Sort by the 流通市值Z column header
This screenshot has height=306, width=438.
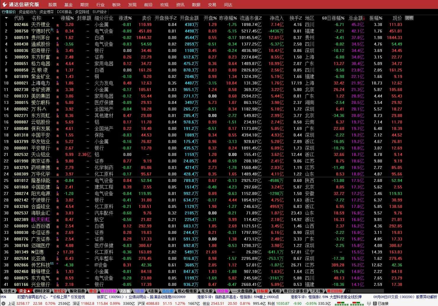[251, 18]
